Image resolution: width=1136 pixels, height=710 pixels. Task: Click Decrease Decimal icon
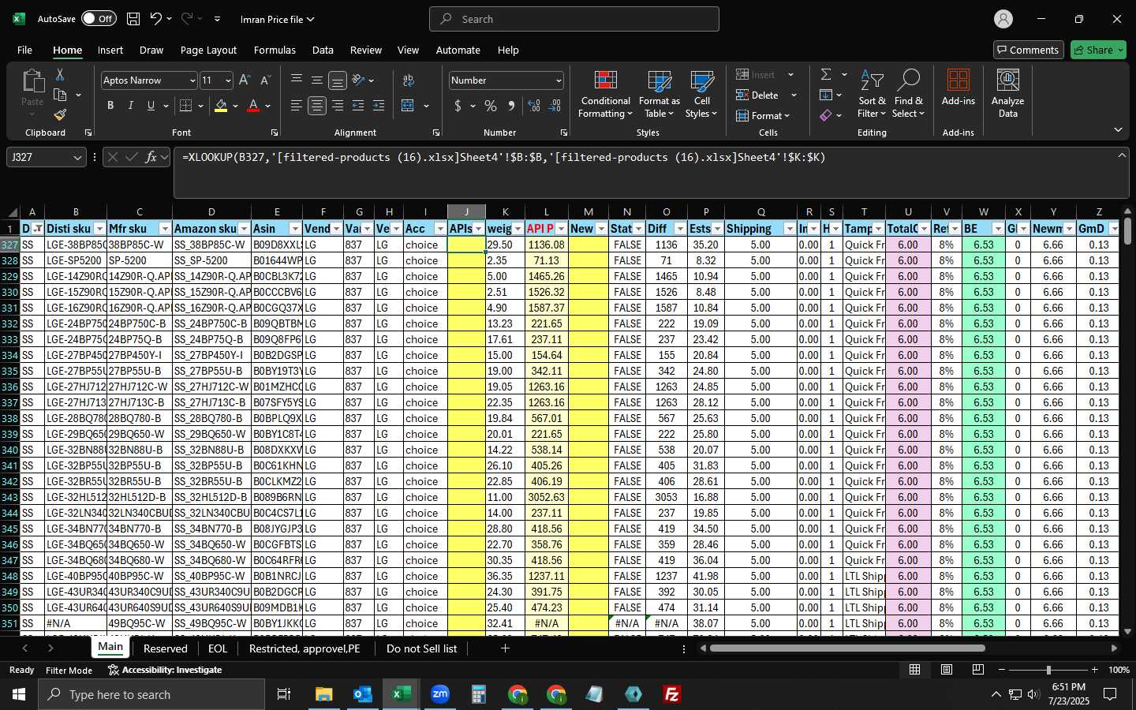(x=555, y=106)
